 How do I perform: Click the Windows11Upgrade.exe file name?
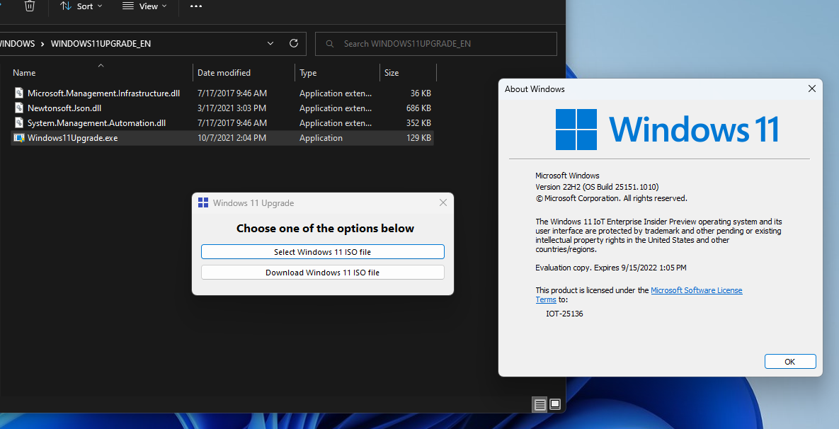click(x=73, y=138)
